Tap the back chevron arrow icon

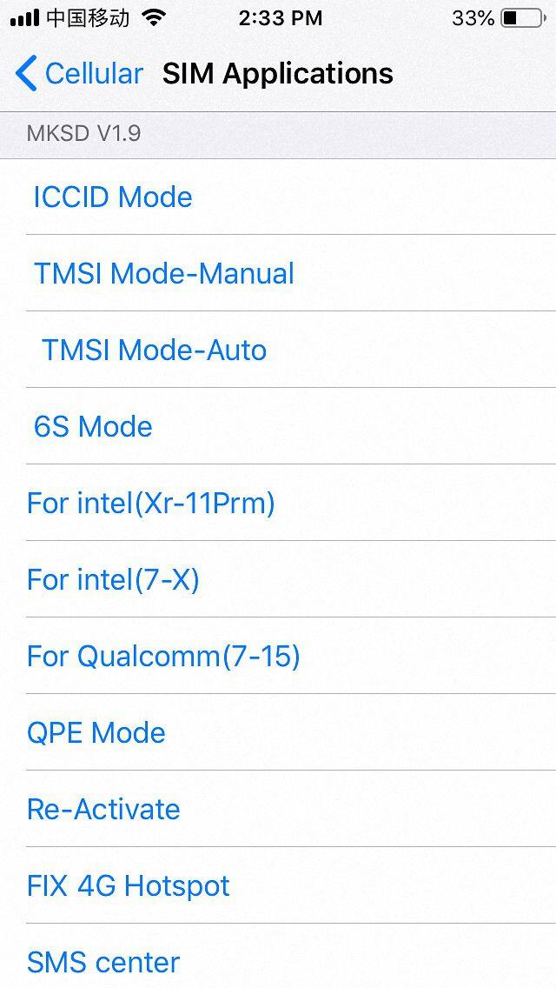click(x=26, y=74)
